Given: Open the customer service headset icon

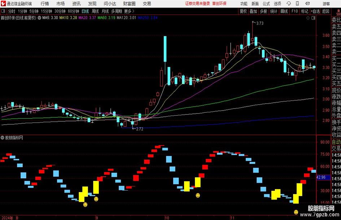Looking at the screenshot, I should (x=289, y=4).
